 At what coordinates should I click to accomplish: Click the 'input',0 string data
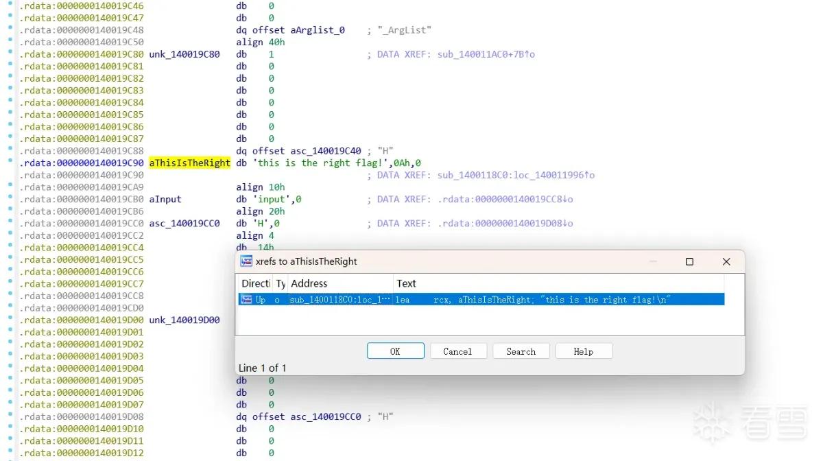coord(276,200)
